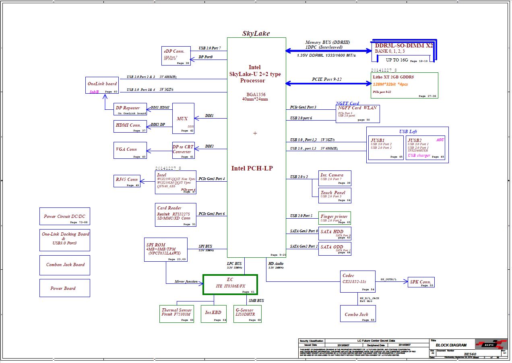Select the "DP Port0" label
Screen dimensions: 512x363
coord(206,57)
